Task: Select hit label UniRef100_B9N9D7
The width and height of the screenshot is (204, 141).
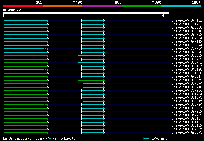Action: (187, 108)
